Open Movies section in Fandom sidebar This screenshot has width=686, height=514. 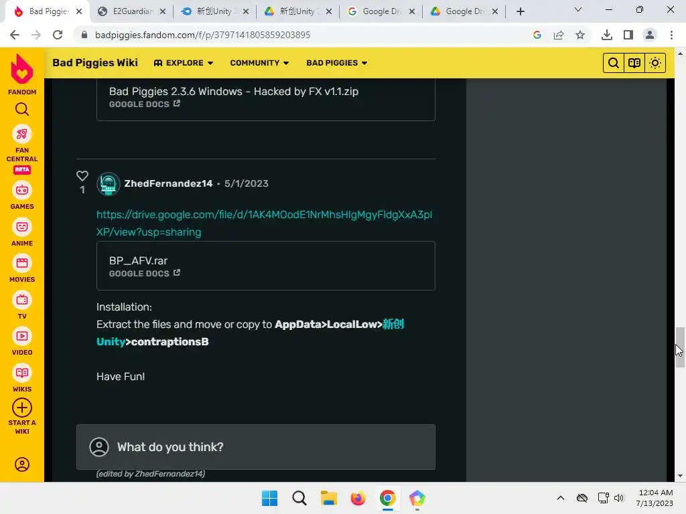coord(22,263)
